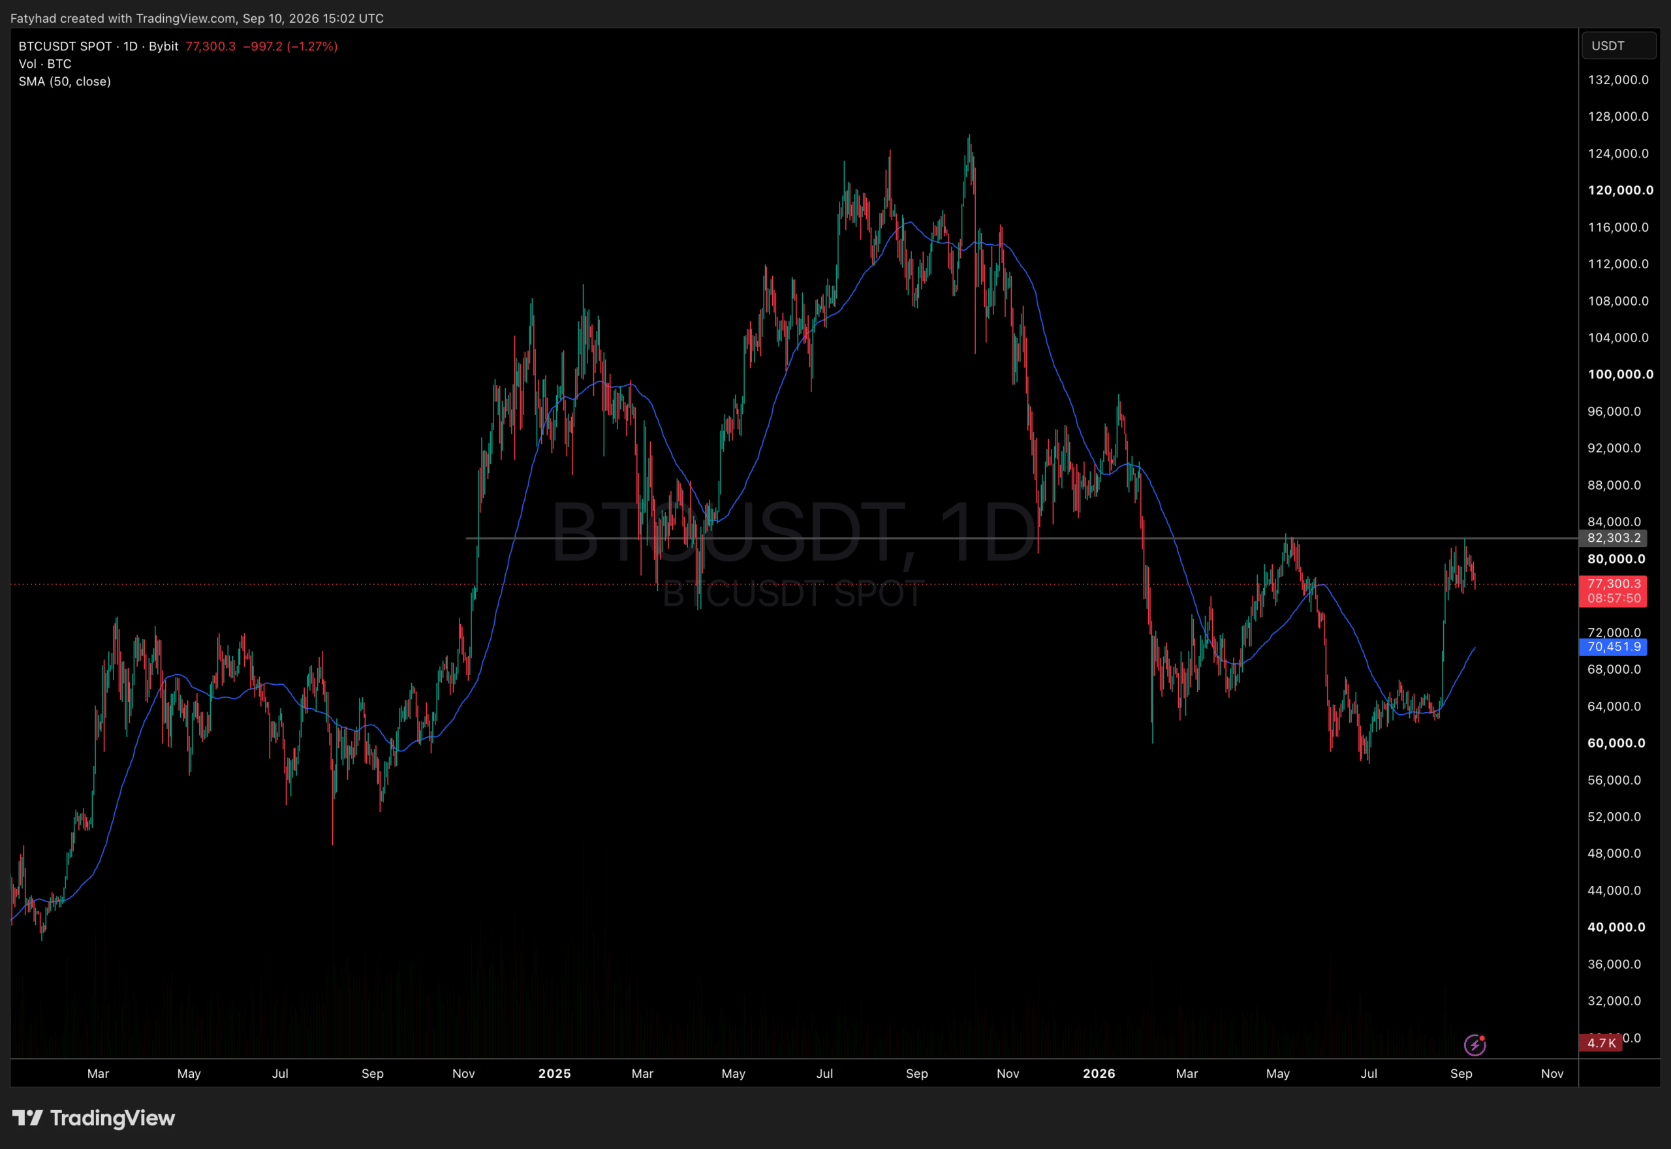Click the 4.7 K volume label
Image resolution: width=1671 pixels, height=1149 pixels.
[1601, 1043]
